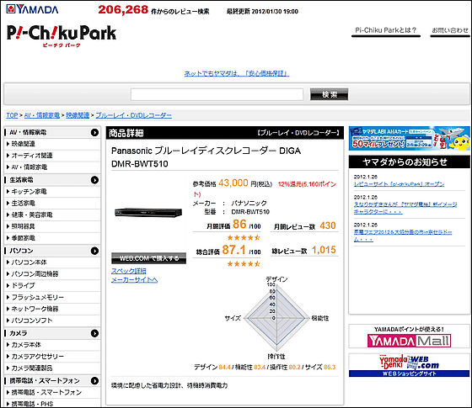Expand 生活家電 category arrow icon
This screenshot has width=472, height=408.
point(94,180)
